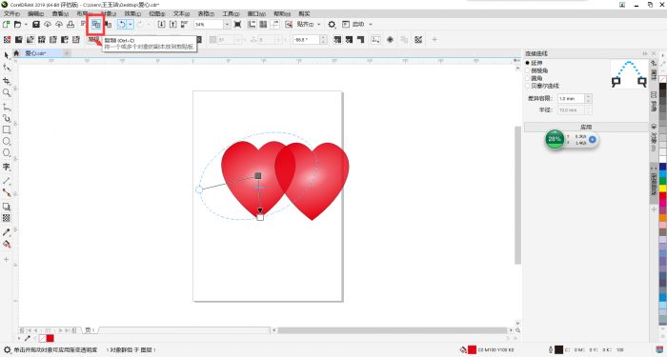Click the Copy icon in toolbar
667x357 pixels.
coord(96,25)
